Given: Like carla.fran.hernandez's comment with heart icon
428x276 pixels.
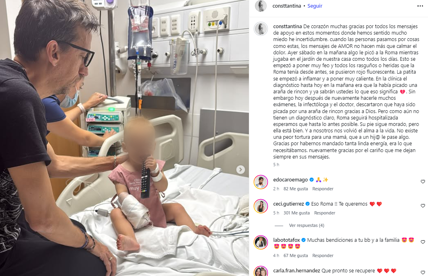Looking at the screenshot, I should coord(422,272).
